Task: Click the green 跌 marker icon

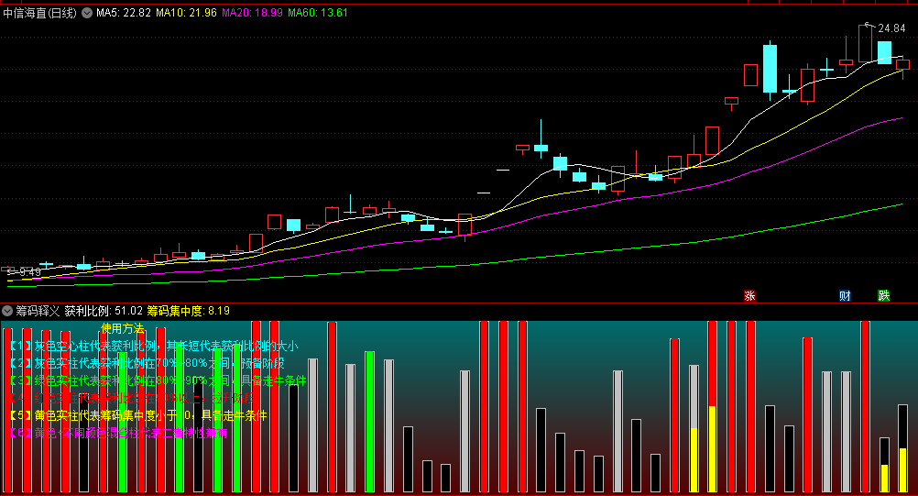Action: pyautogui.click(x=884, y=296)
